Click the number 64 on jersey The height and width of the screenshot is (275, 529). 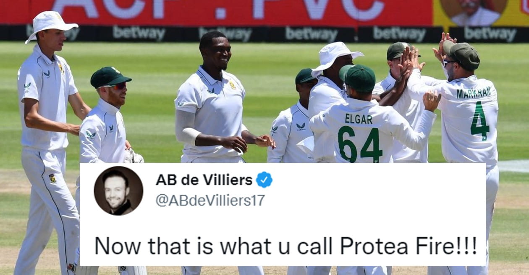pyautogui.click(x=360, y=144)
